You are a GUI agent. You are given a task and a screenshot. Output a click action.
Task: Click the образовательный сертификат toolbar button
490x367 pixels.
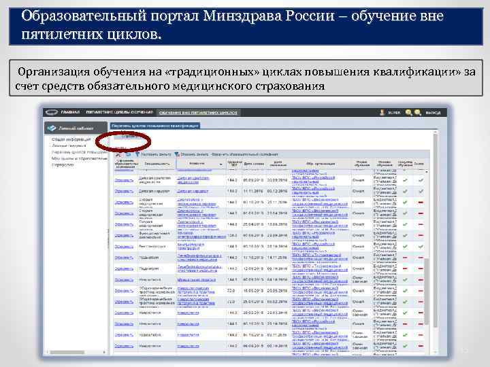click(245, 154)
